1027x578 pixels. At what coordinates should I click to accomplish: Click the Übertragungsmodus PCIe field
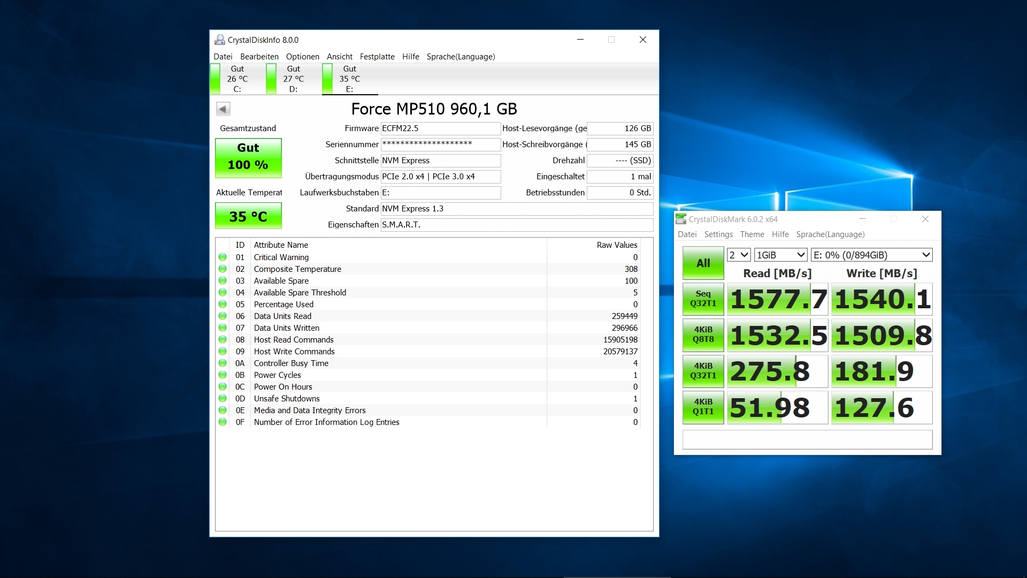tap(441, 177)
